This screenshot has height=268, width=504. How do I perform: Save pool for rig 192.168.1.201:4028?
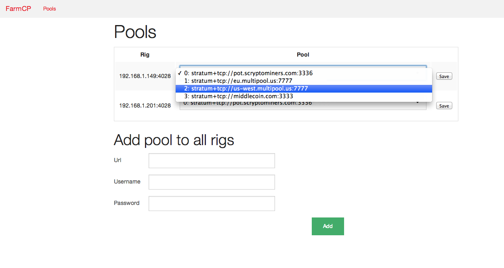tap(444, 106)
